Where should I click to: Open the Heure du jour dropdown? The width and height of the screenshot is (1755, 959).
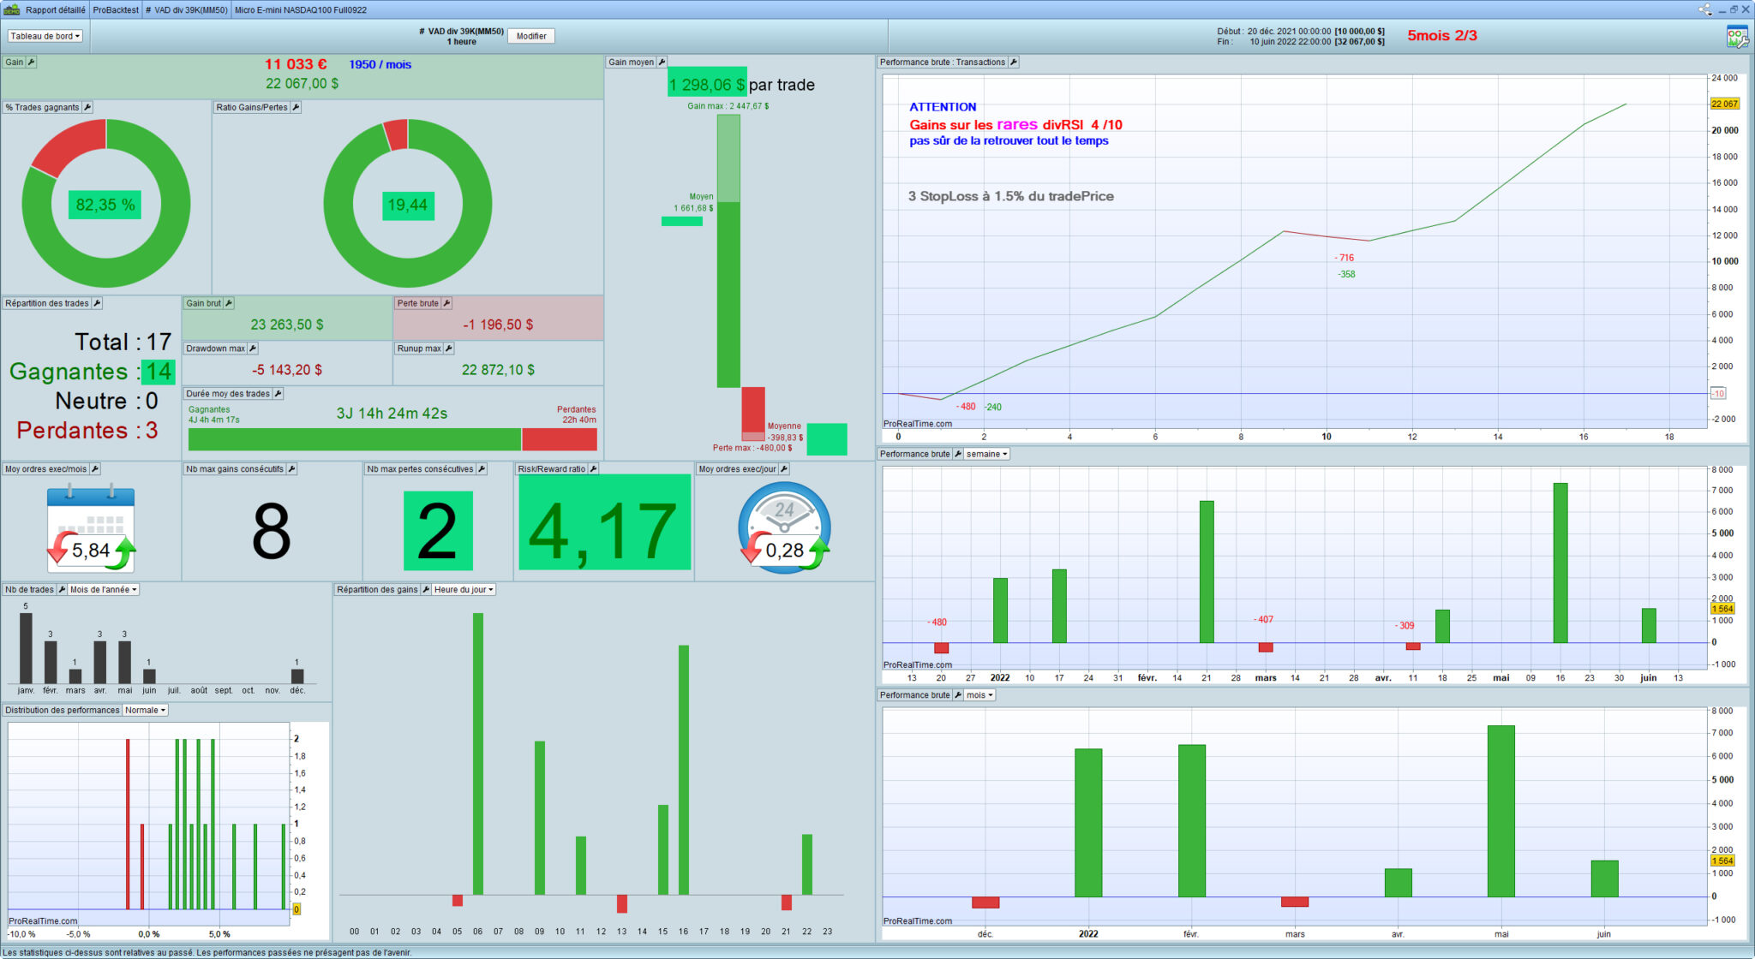[x=464, y=590]
